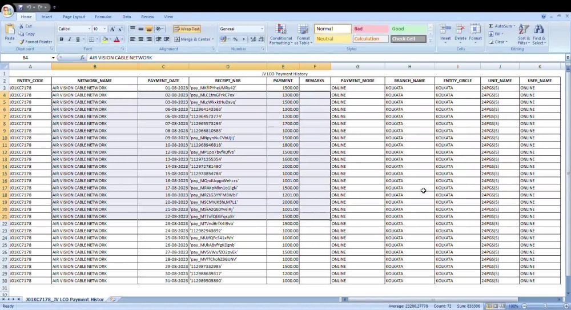Screen dimensions: 571x310
Task: Expand Merge & Center options arrow
Action: pos(212,39)
